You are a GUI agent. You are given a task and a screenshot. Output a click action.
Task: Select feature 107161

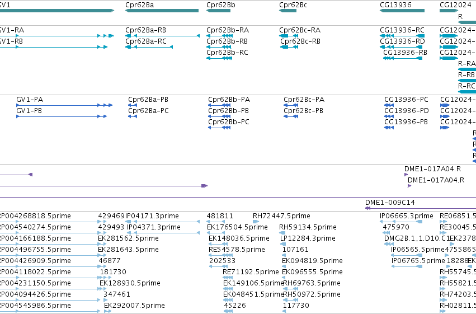tap(295, 250)
